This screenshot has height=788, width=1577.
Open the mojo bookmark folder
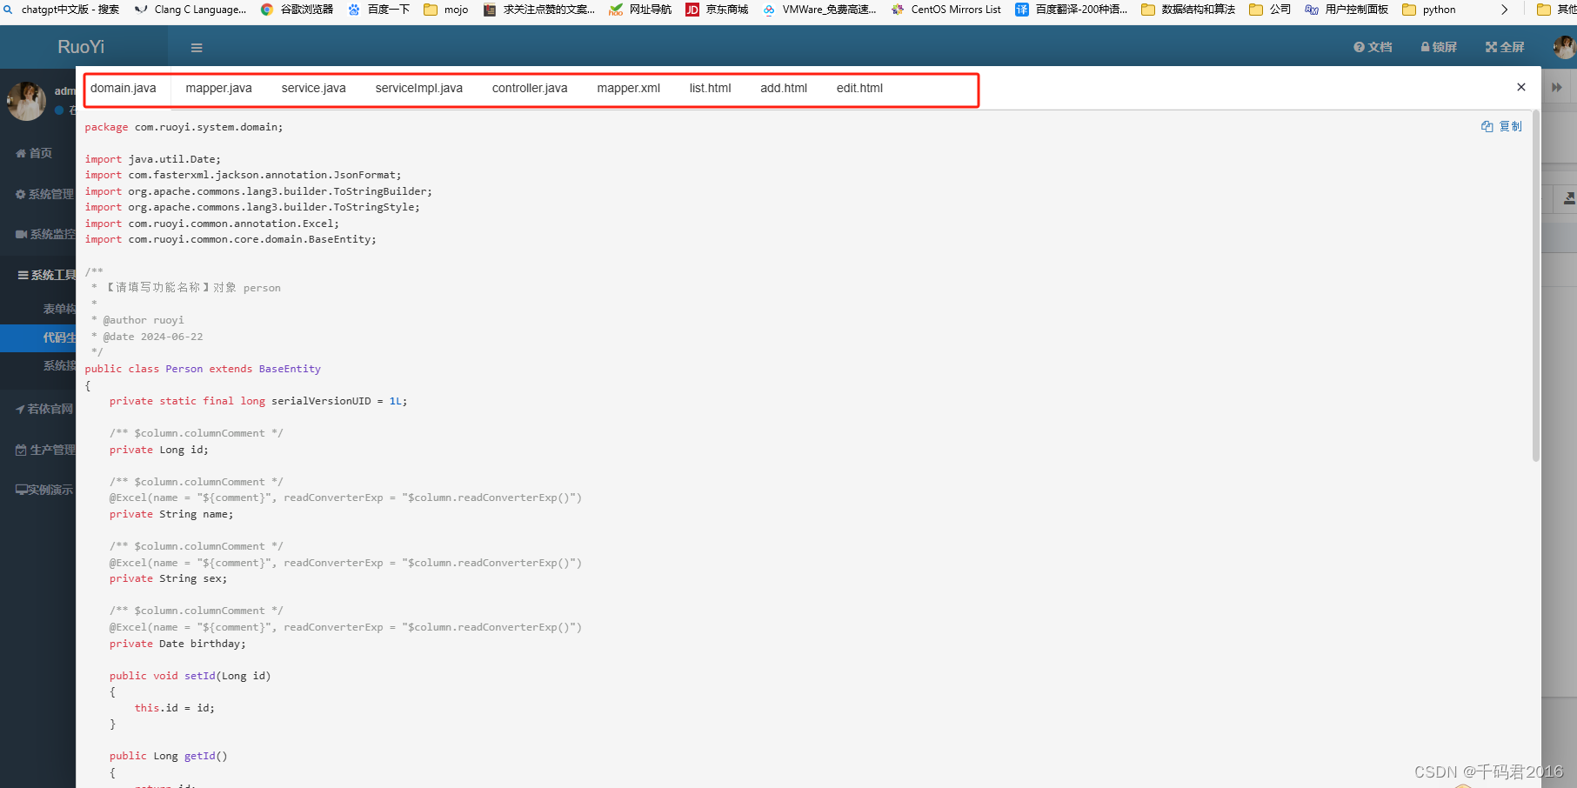pos(446,10)
